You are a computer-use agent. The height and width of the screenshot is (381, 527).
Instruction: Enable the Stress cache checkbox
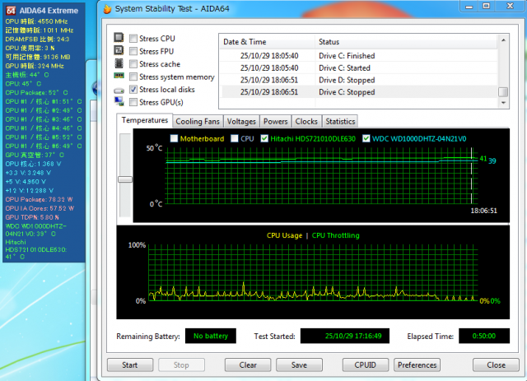coord(133,64)
